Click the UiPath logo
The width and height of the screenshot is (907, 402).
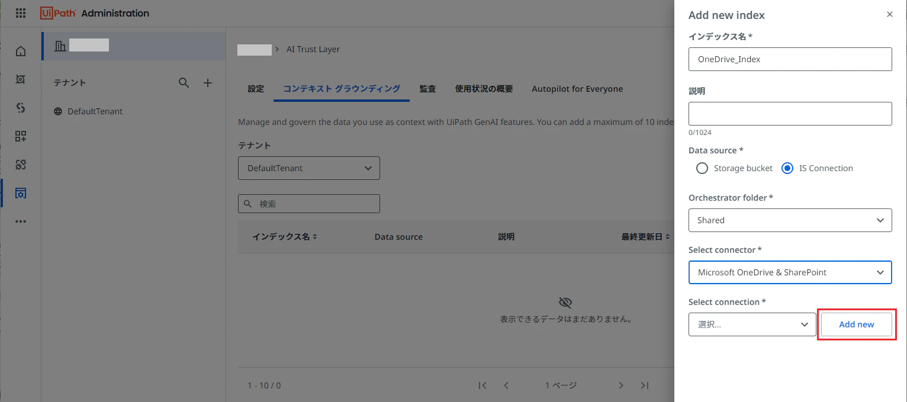[58, 12]
